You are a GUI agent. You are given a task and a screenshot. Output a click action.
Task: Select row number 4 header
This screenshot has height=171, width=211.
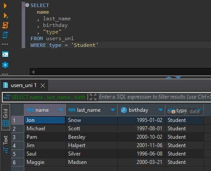point(18,145)
